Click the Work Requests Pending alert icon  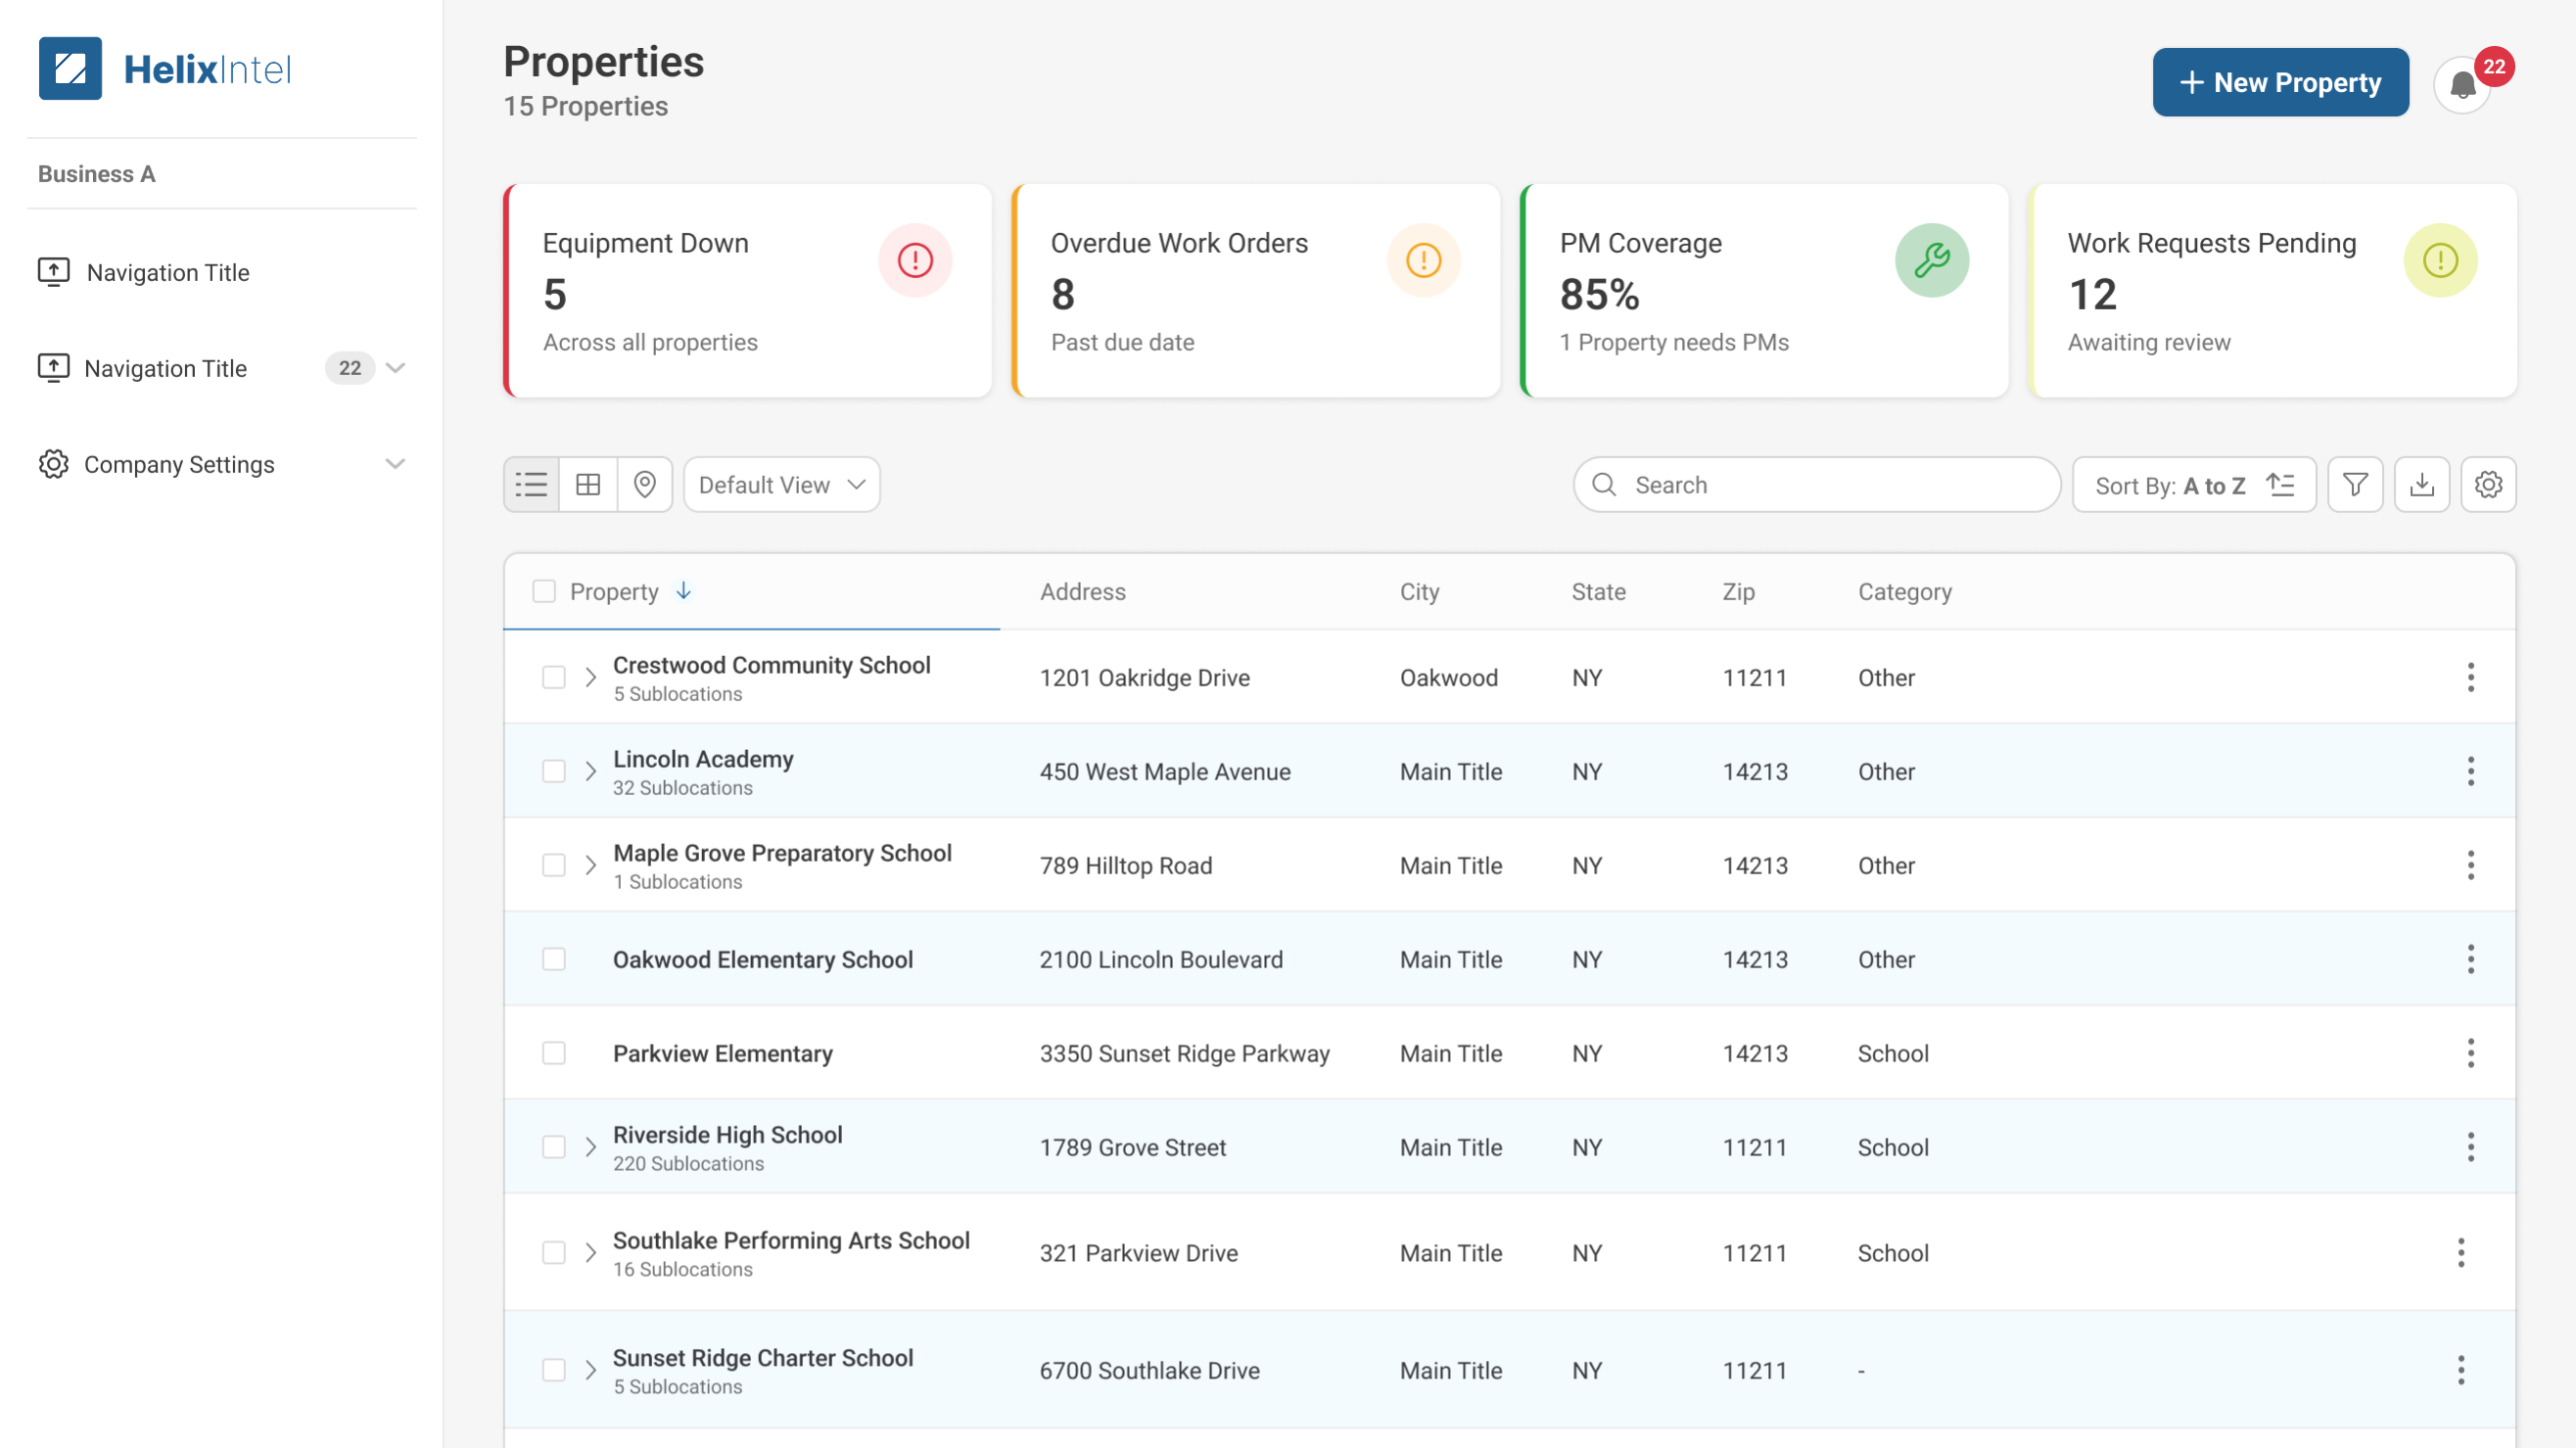pyautogui.click(x=2440, y=260)
